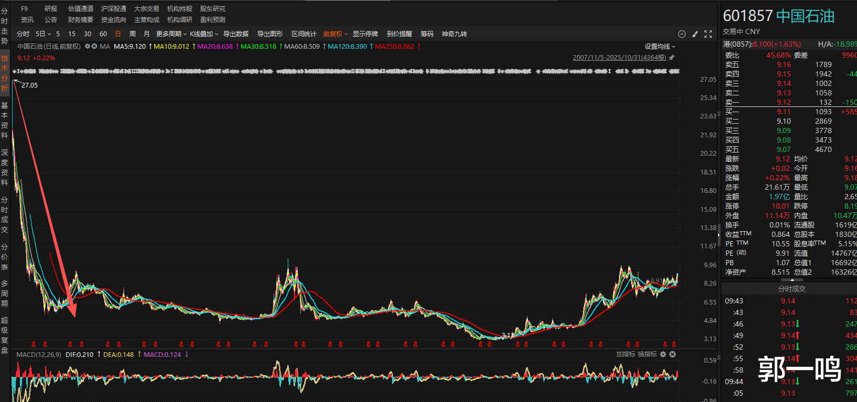
Task: Expand the 设置均线 dropdown
Action: pyautogui.click(x=660, y=47)
